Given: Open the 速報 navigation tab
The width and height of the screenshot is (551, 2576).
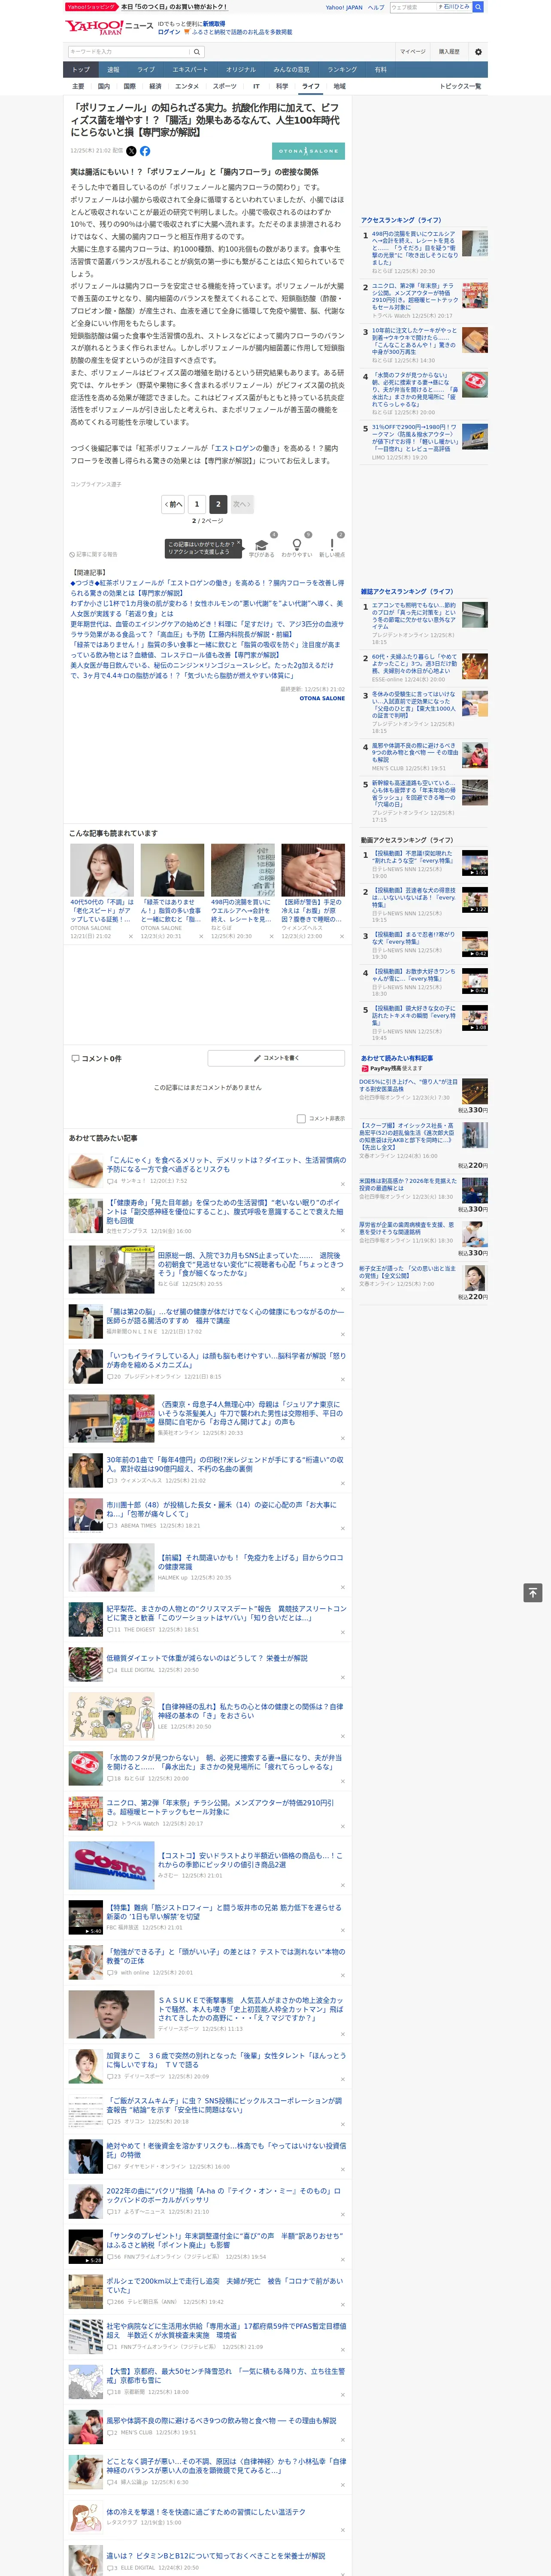Looking at the screenshot, I should tap(113, 70).
